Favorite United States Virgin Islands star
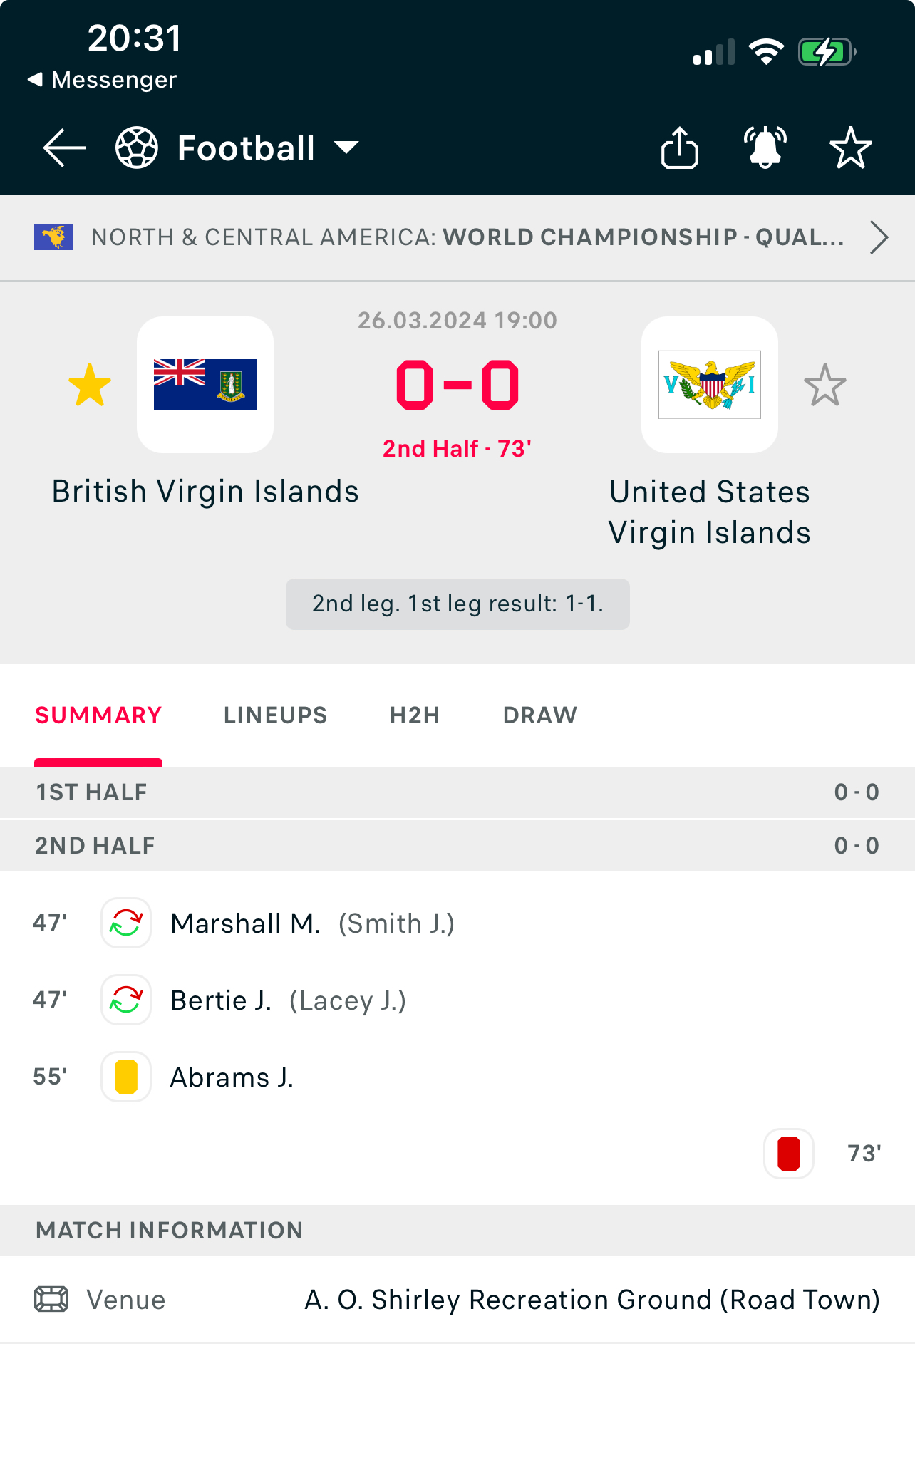This screenshot has width=915, height=1475. 825,385
